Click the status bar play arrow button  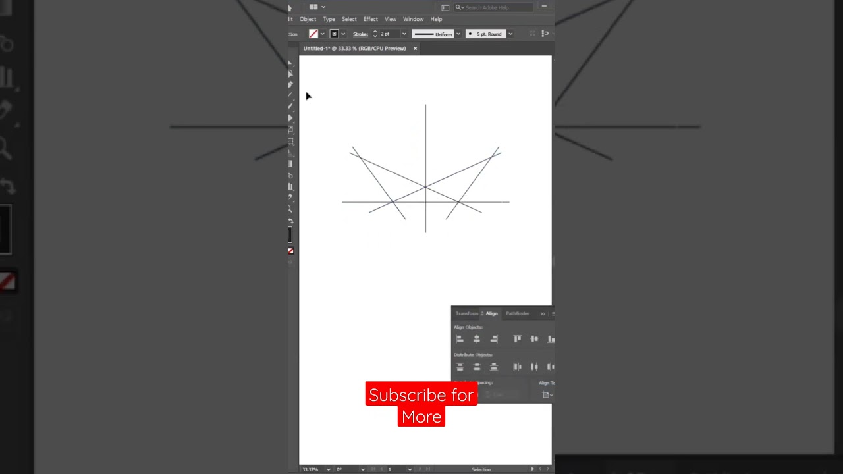pos(533,469)
